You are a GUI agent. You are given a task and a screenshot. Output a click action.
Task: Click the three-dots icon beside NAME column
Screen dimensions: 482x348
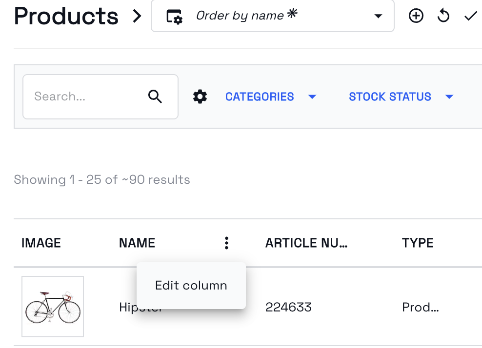226,243
